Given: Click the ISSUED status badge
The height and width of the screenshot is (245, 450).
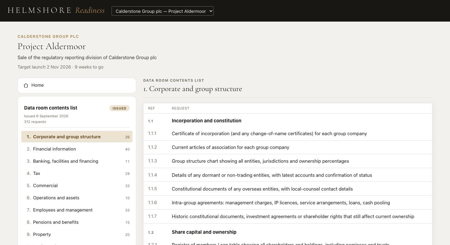Looking at the screenshot, I should (x=119, y=108).
